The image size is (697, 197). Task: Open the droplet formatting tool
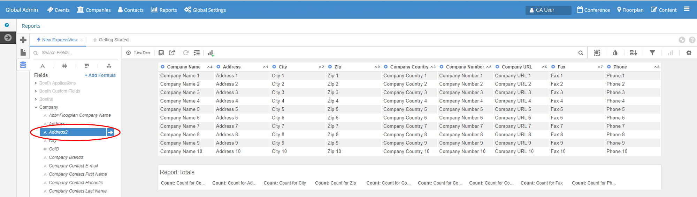click(x=615, y=53)
